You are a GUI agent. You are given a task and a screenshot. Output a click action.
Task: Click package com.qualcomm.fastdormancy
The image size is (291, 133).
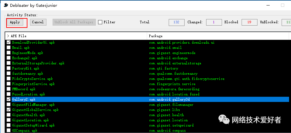coord(173,74)
